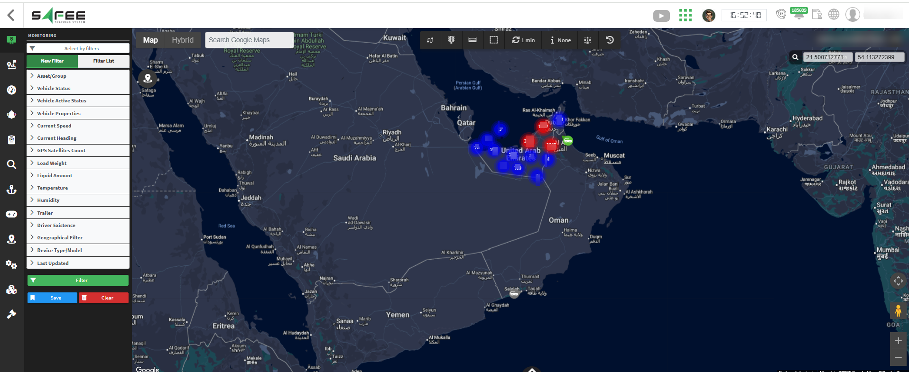Toggle the marker clustering grid button

[x=587, y=40]
